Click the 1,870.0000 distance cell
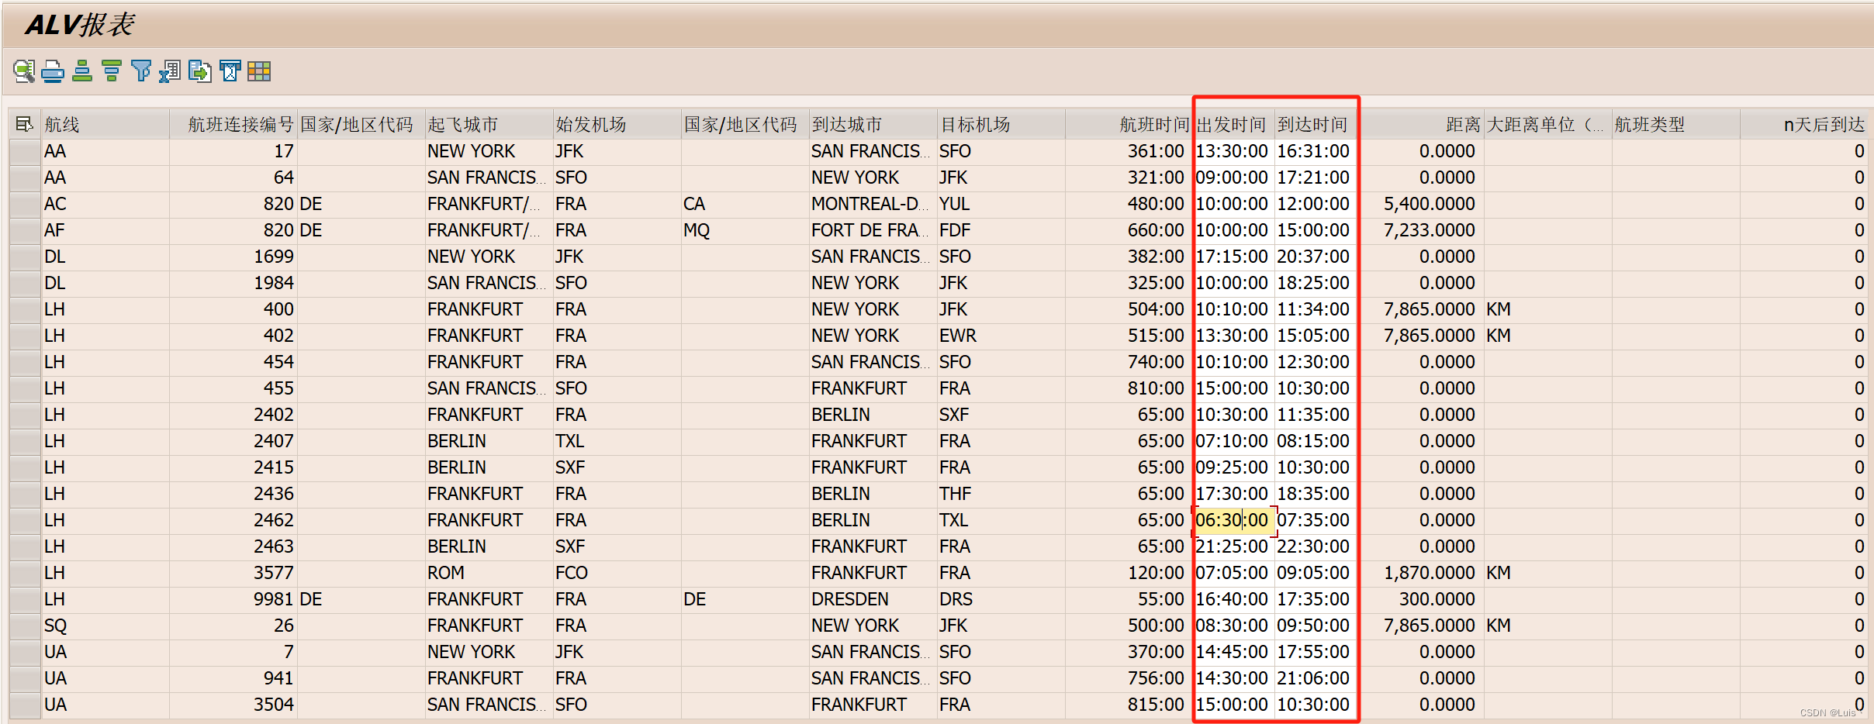The height and width of the screenshot is (724, 1874). 1421,573
